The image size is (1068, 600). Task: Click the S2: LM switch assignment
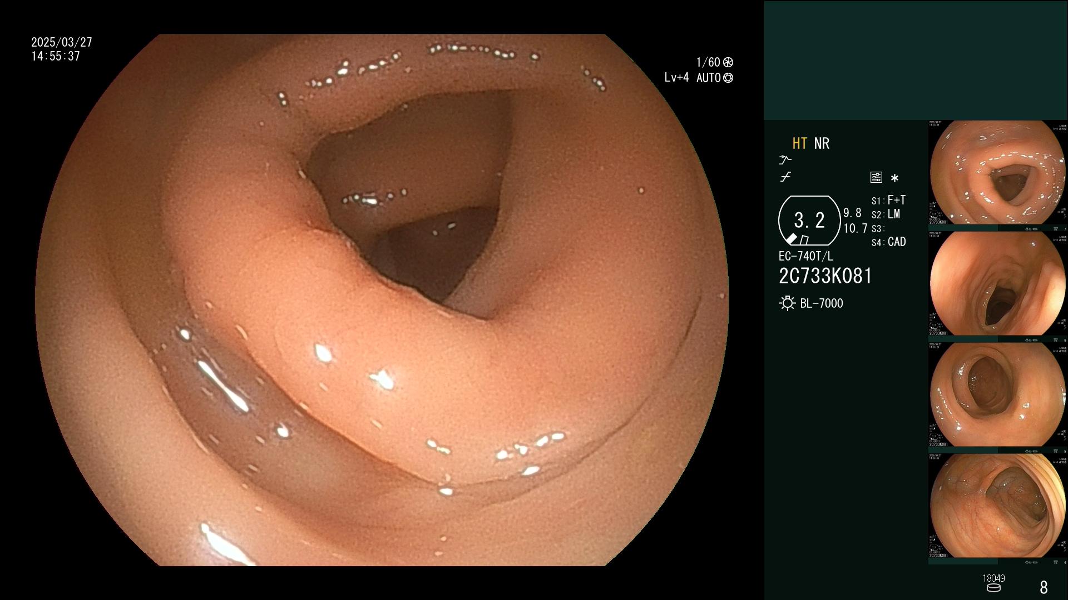886,214
